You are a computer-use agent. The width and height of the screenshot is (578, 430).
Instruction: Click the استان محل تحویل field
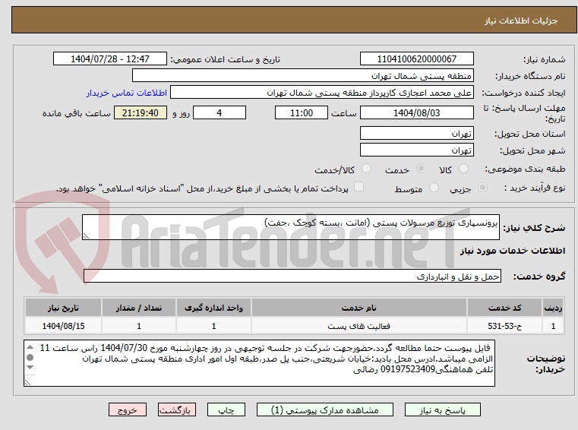pyautogui.click(x=416, y=134)
